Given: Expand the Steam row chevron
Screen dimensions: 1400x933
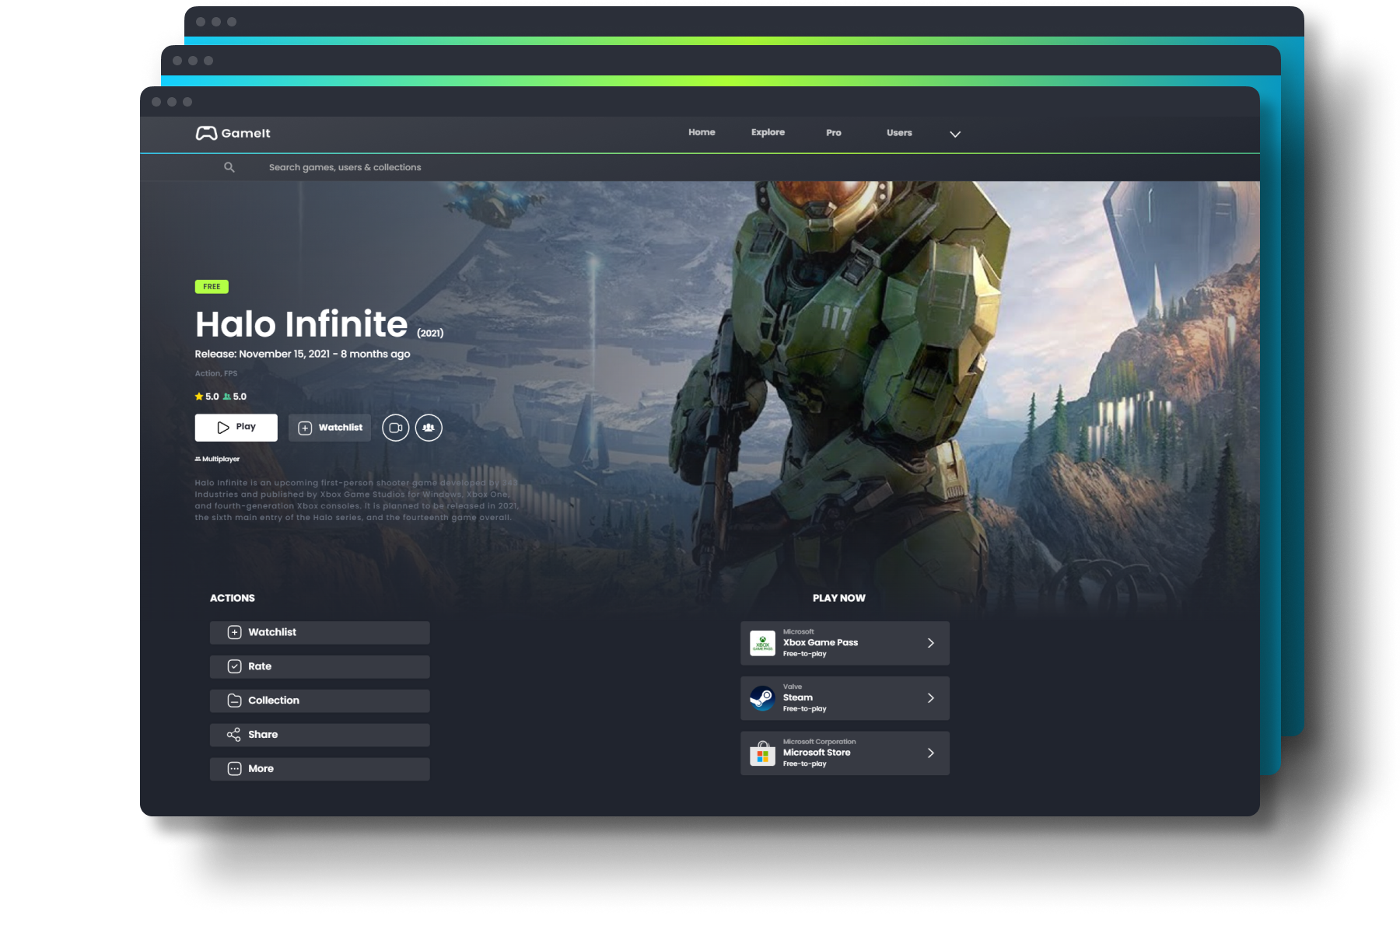Looking at the screenshot, I should [931, 698].
